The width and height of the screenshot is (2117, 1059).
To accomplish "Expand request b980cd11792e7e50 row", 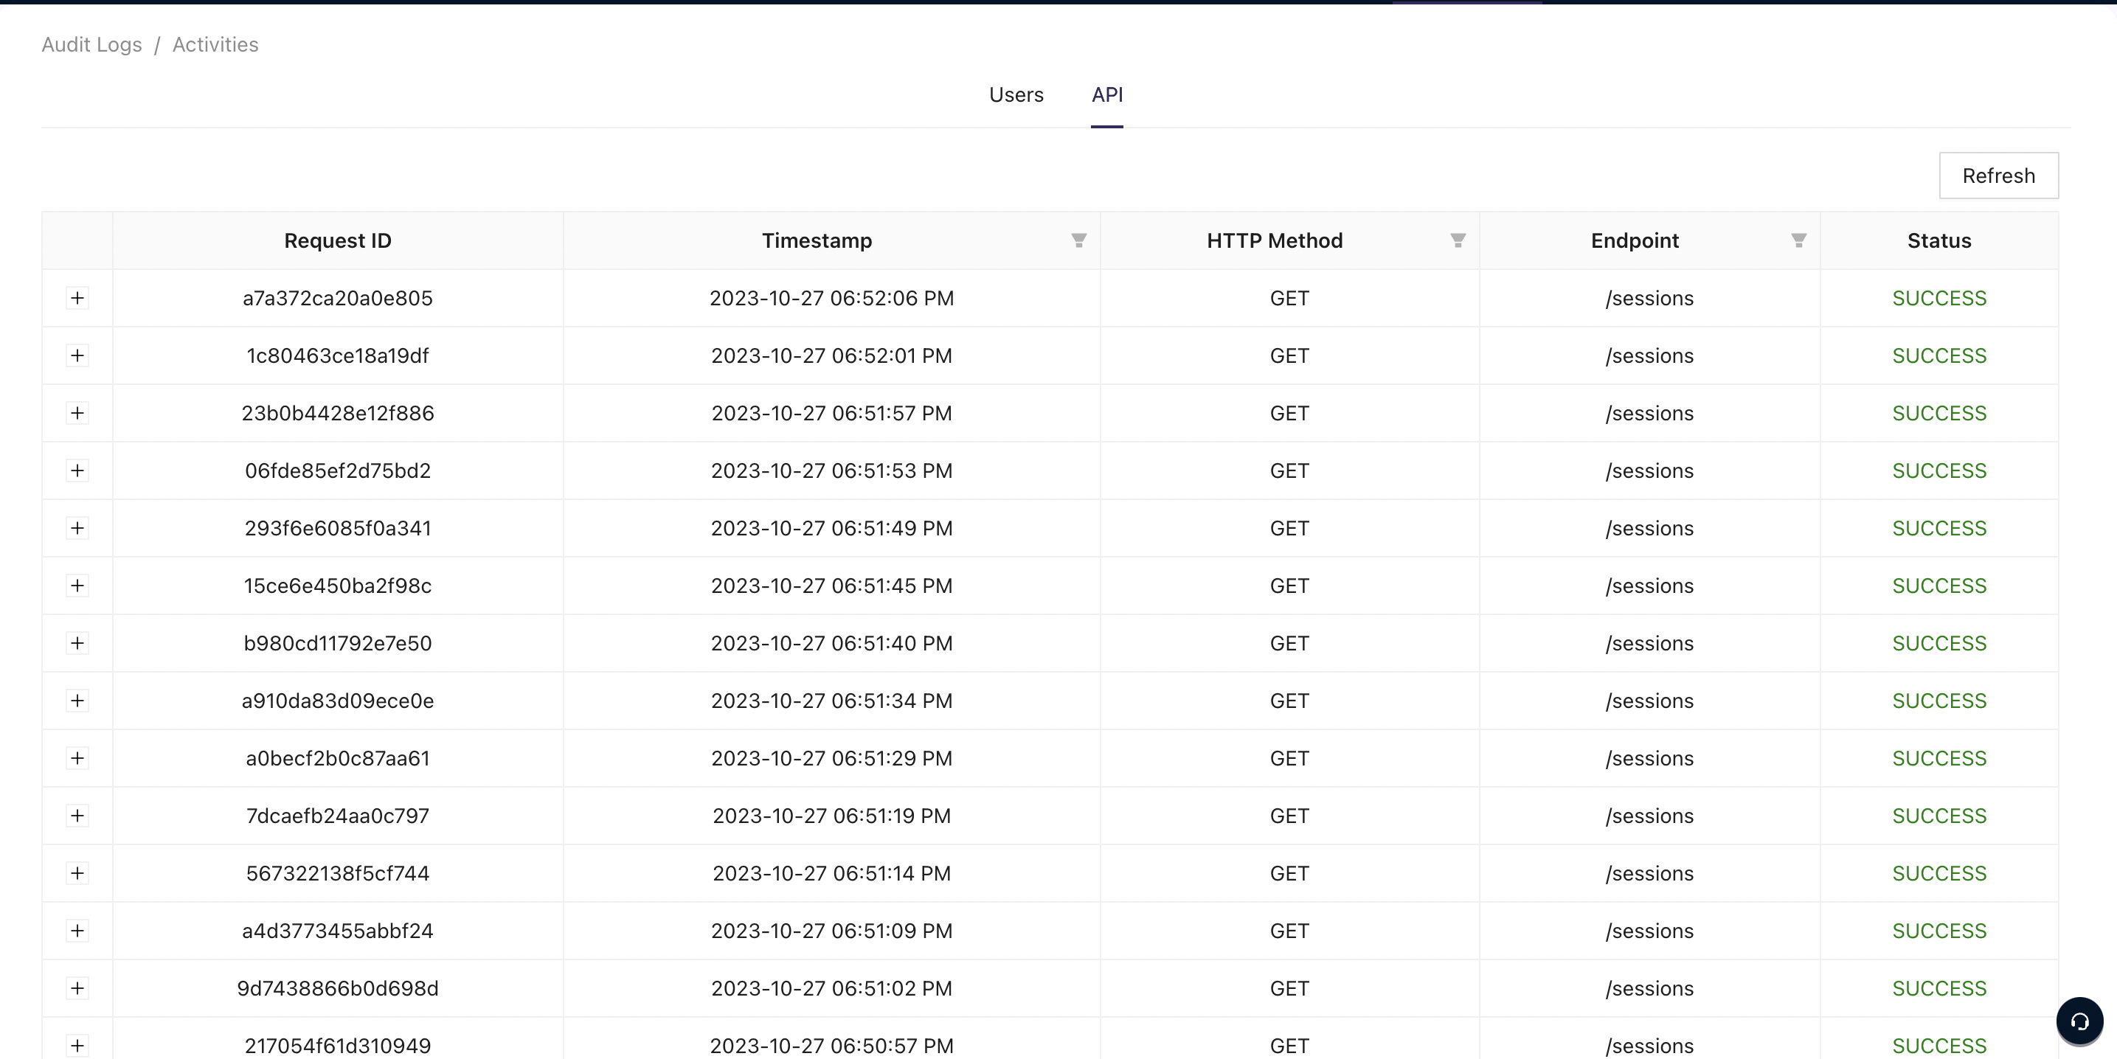I will pos(77,642).
